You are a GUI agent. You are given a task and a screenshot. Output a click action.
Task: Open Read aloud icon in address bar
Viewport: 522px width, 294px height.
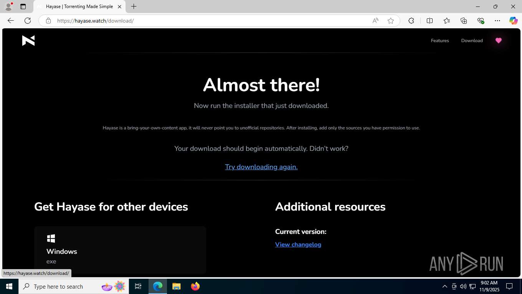point(375,21)
